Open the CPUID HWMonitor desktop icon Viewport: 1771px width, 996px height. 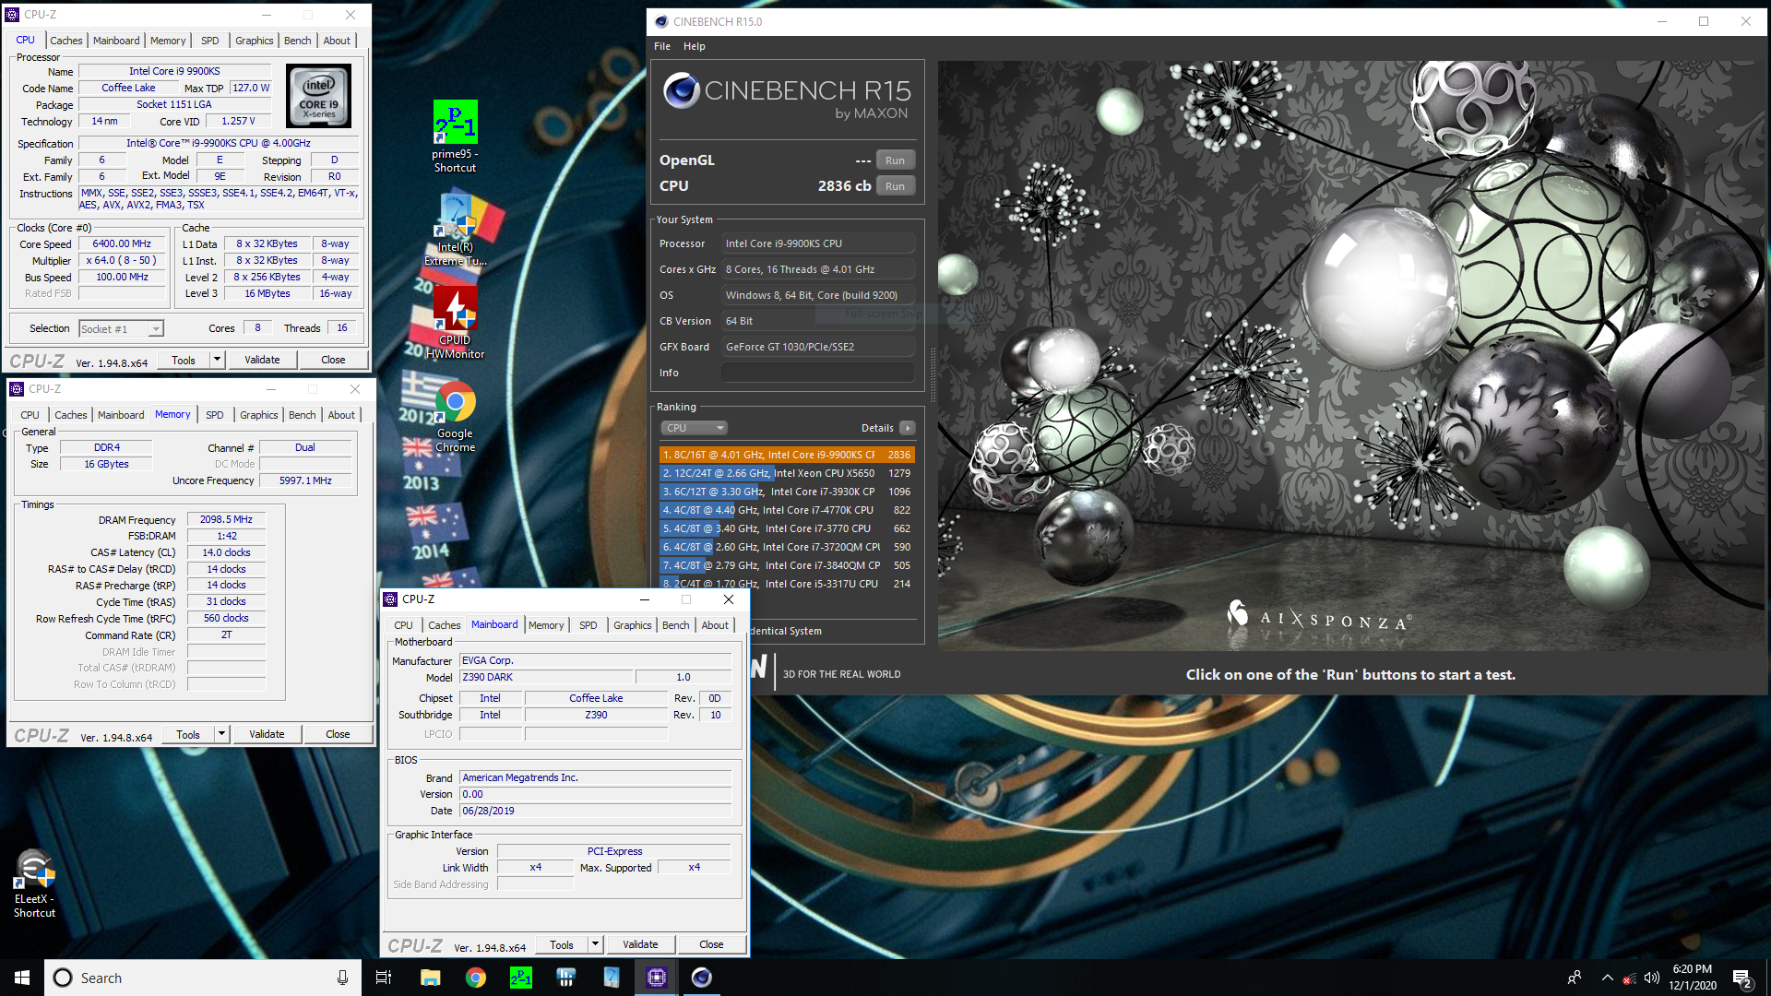tap(455, 322)
